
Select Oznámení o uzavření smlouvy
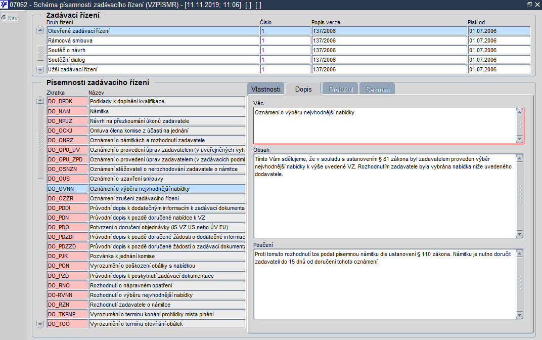point(167,179)
